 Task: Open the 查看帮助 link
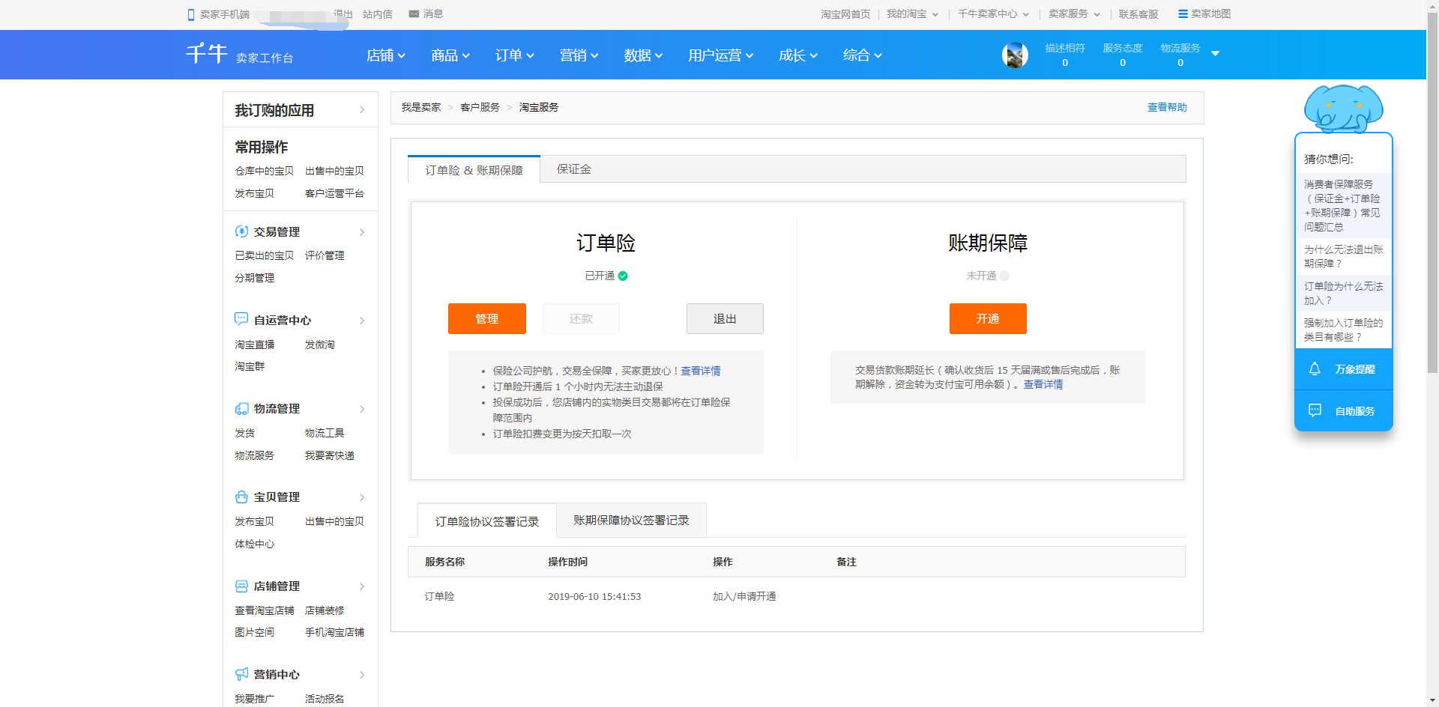click(x=1167, y=107)
